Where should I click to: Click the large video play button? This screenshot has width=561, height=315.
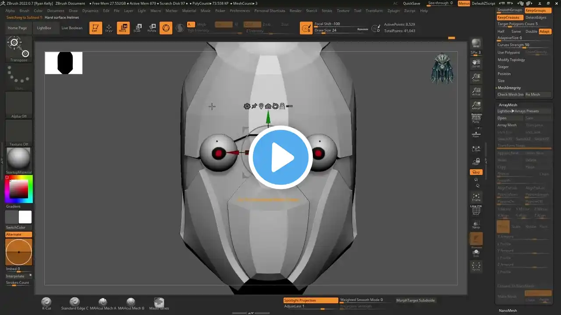[x=280, y=157]
